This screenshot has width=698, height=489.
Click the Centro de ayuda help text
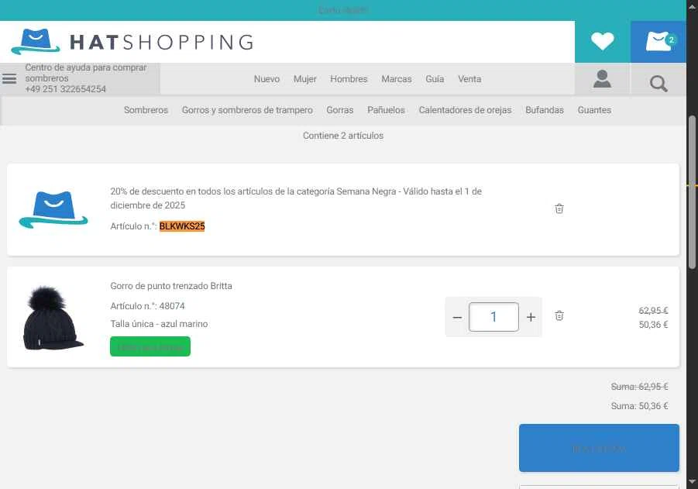[x=86, y=73]
